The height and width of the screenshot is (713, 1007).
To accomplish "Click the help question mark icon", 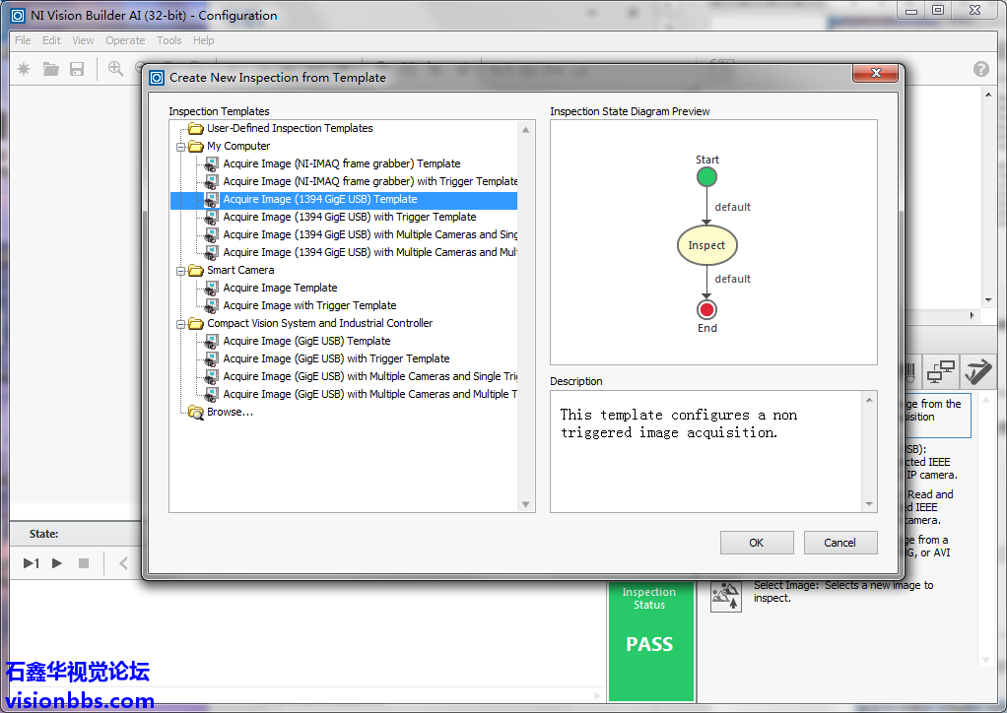I will (x=980, y=69).
